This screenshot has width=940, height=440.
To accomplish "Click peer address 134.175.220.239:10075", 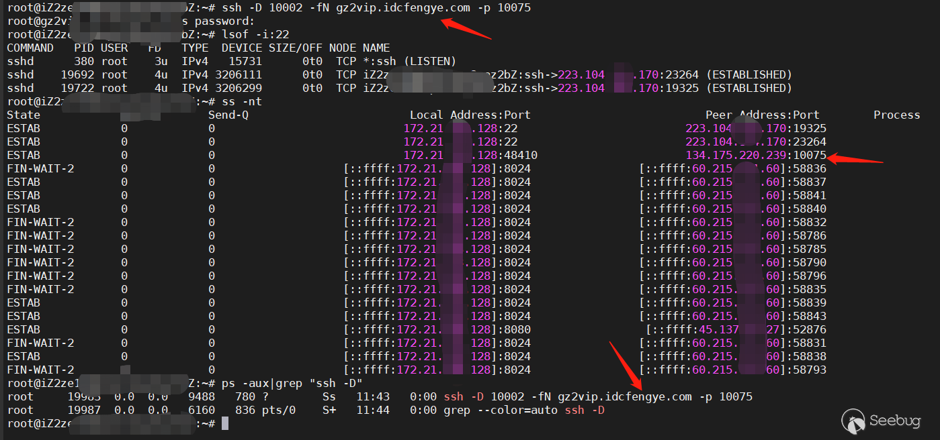I will pyautogui.click(x=756, y=155).
